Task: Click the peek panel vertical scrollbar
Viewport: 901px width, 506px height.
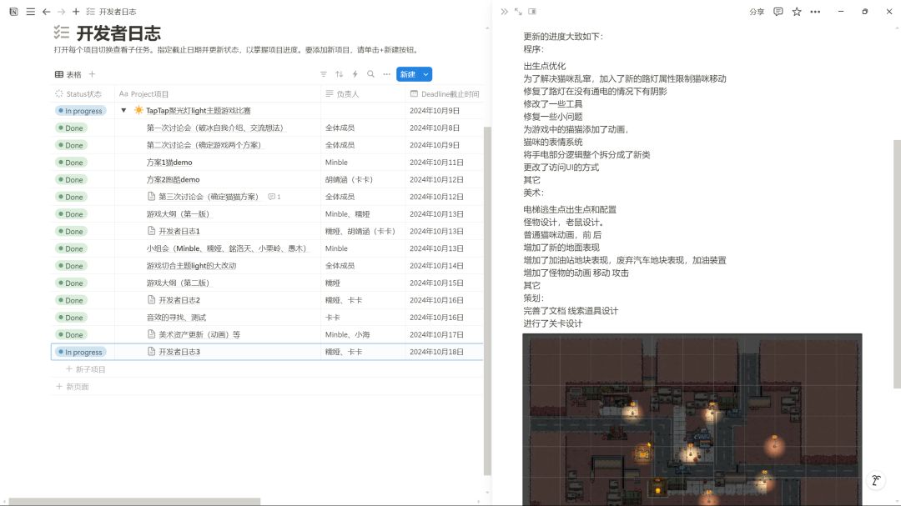Action: (897, 264)
